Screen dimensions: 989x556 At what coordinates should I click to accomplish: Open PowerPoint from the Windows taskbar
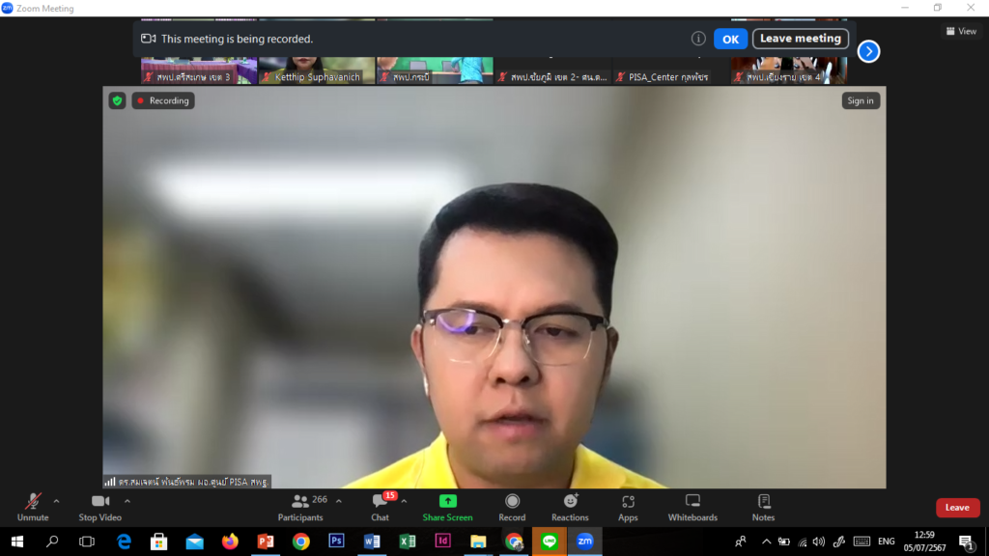[x=266, y=542]
